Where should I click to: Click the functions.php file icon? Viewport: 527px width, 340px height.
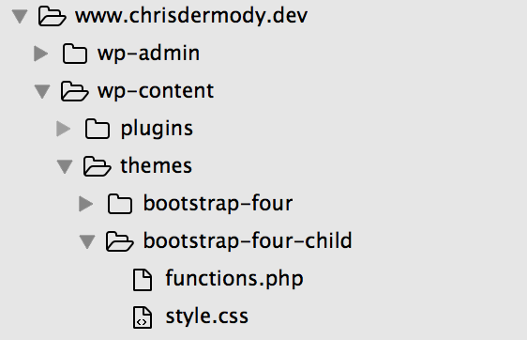pyautogui.click(x=143, y=279)
